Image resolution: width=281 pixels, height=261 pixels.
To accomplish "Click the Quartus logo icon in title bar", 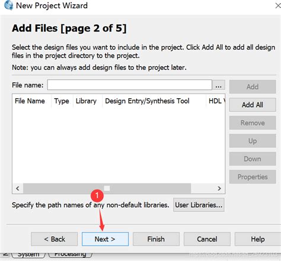I will point(9,5).
